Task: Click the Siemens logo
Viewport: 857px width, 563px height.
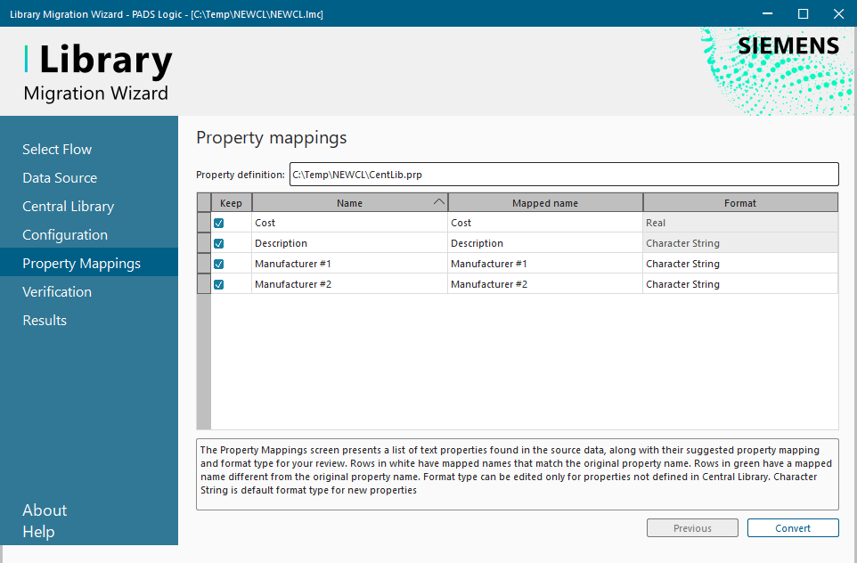Action: tap(788, 46)
